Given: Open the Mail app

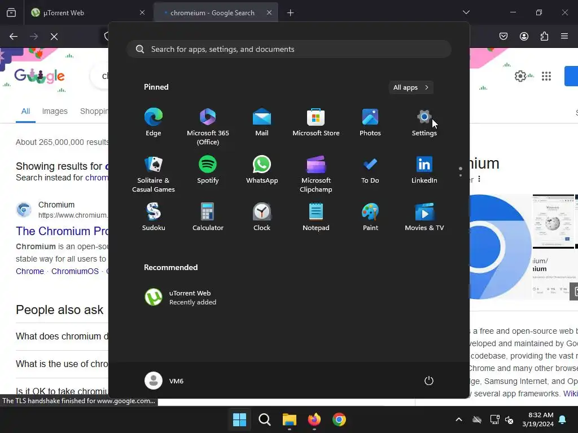Looking at the screenshot, I should 262,122.
